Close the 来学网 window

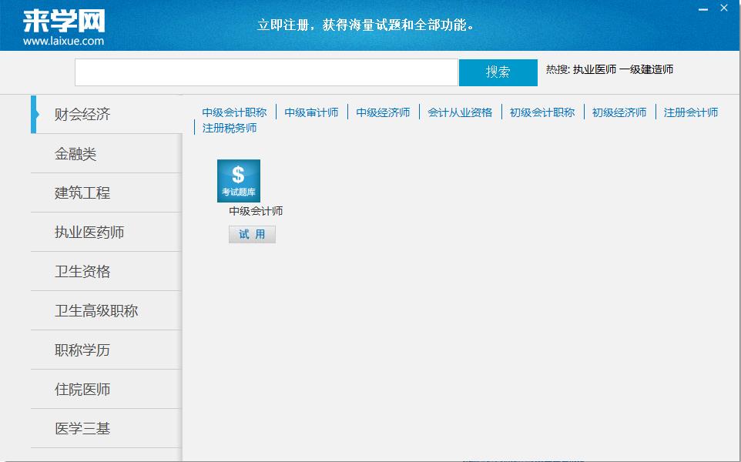coord(724,8)
